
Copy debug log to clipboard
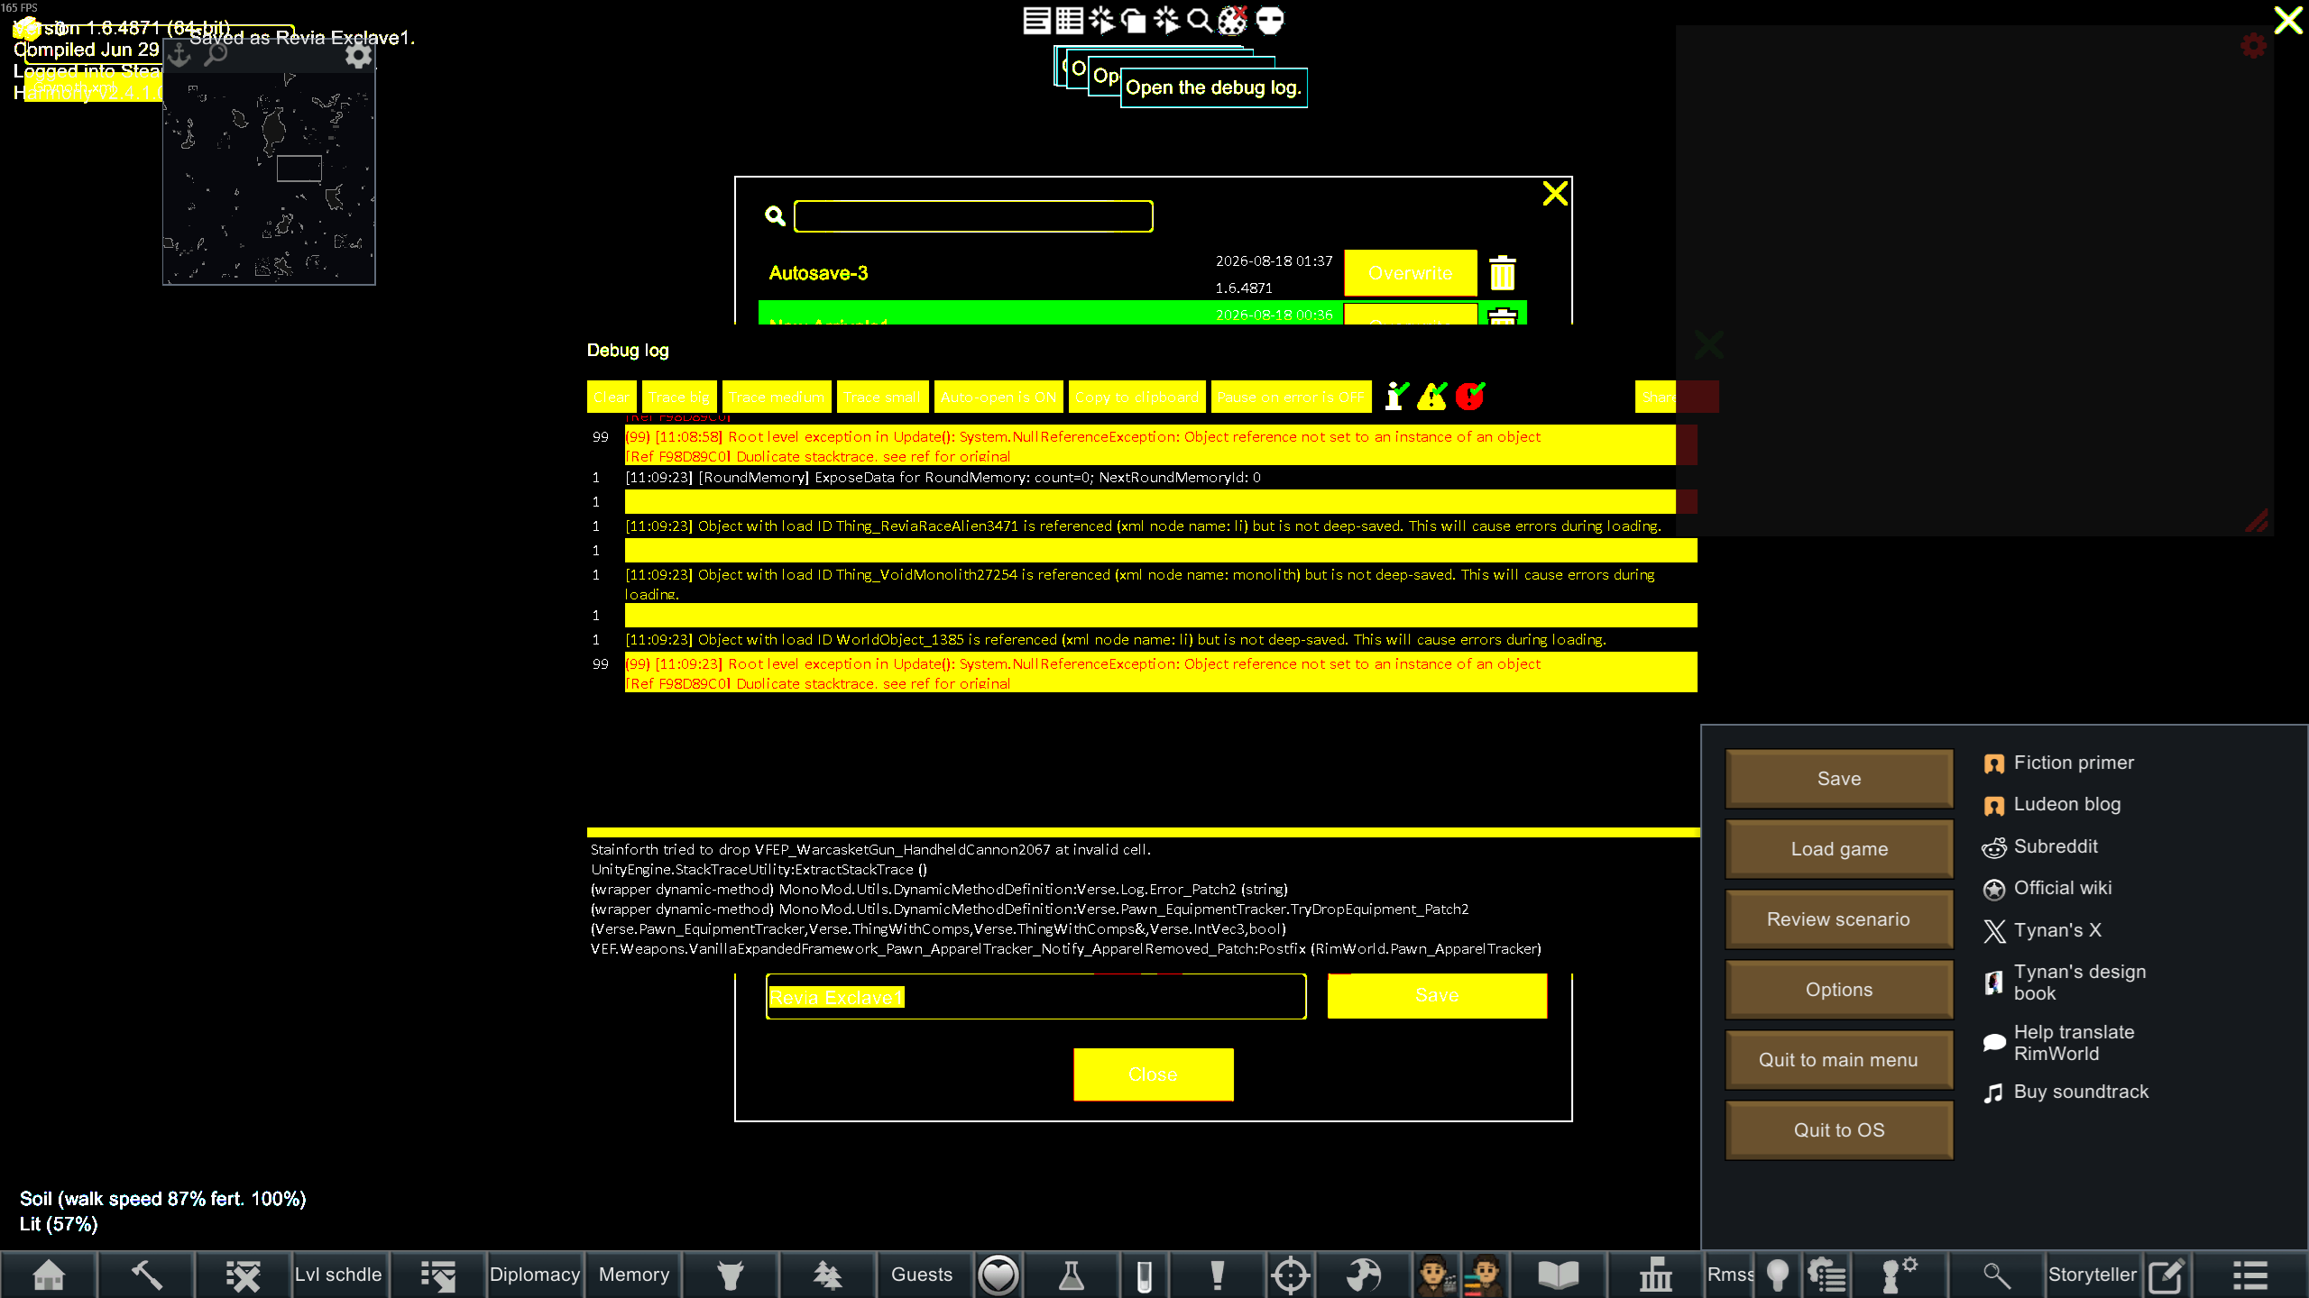coord(1136,397)
